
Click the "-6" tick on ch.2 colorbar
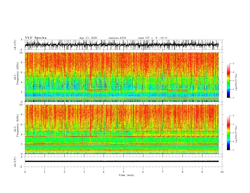tap(233, 141)
